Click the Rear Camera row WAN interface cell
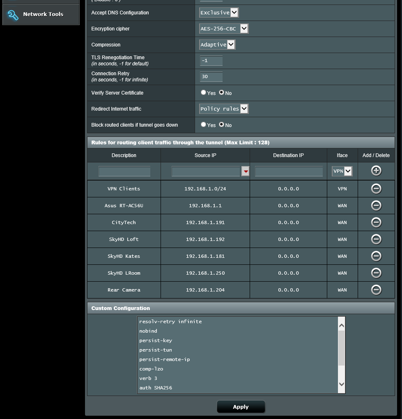The height and width of the screenshot is (419, 402). point(342,289)
